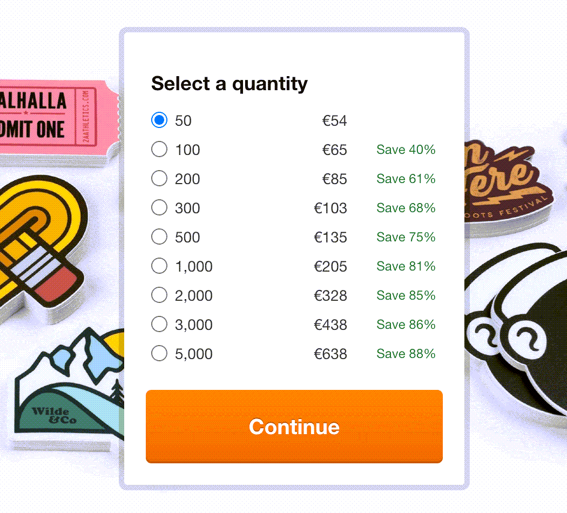567x513 pixels.
Task: Click the €205 price for 1,000
Action: pos(330,266)
